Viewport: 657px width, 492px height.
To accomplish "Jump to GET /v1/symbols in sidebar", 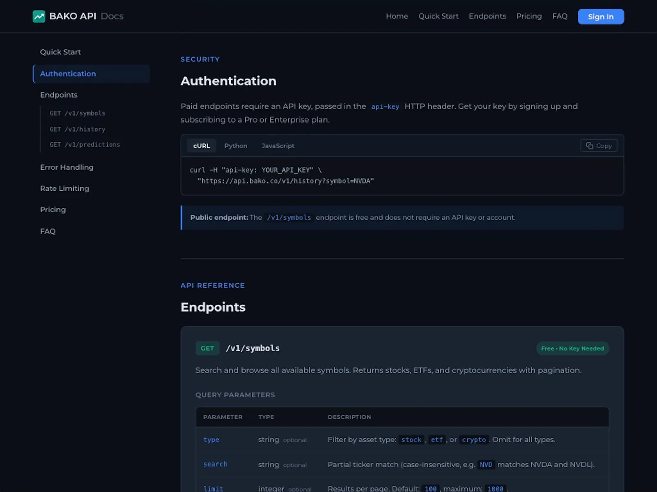I will [x=77, y=113].
